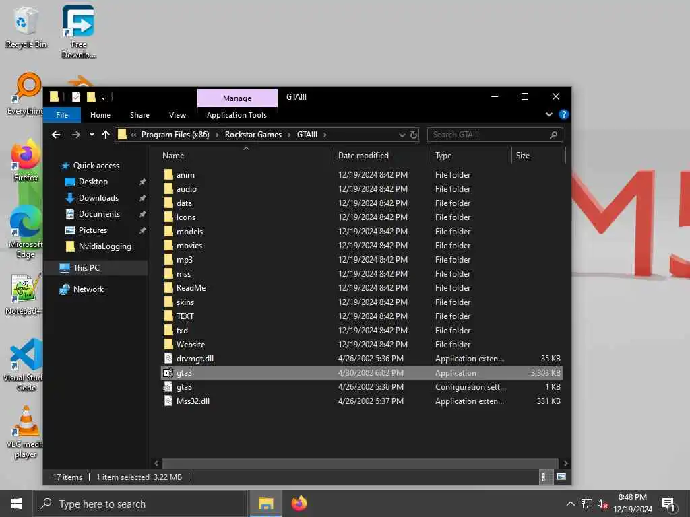The height and width of the screenshot is (517, 690).
Task: Open the notification center icon
Action: [x=668, y=504]
